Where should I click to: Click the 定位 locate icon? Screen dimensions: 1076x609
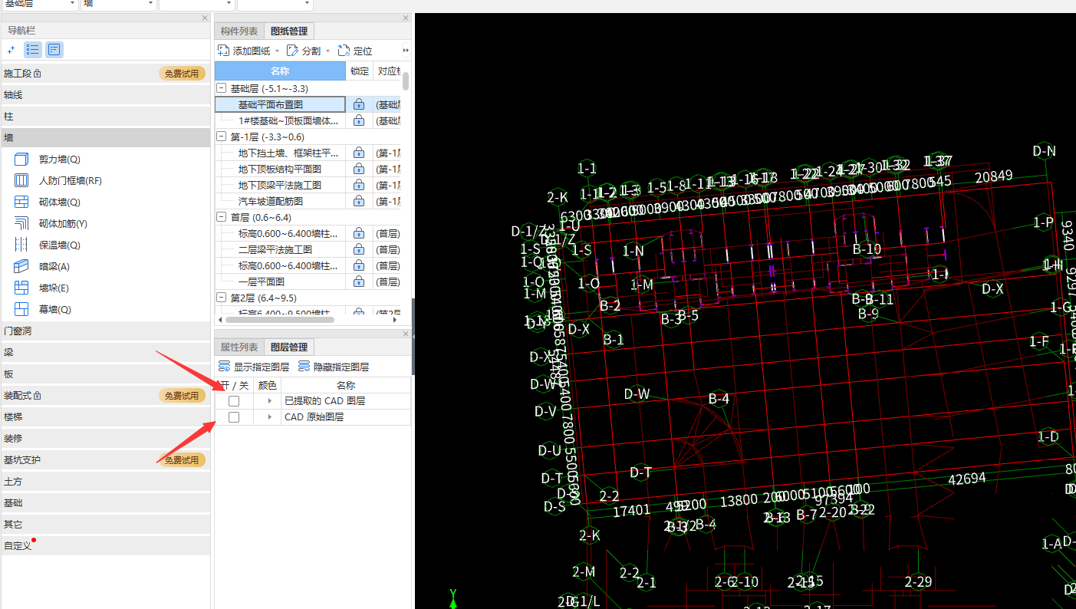[x=344, y=51]
